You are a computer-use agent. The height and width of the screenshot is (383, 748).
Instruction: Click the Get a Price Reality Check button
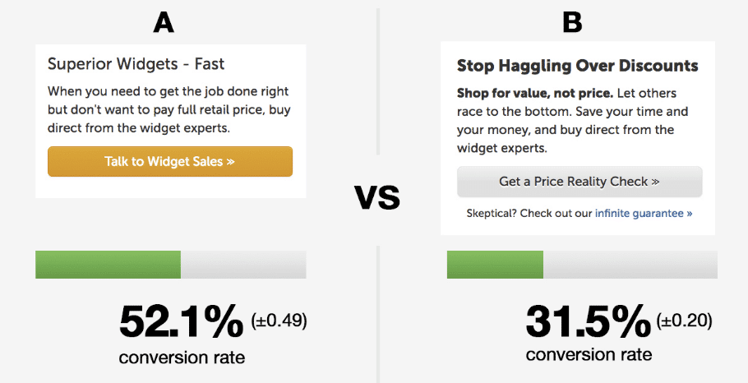[x=579, y=182]
